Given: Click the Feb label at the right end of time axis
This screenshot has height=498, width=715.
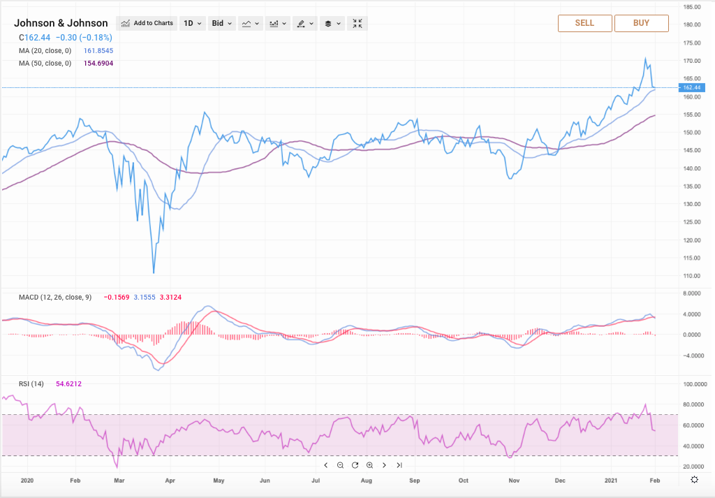Looking at the screenshot, I should (x=655, y=481).
